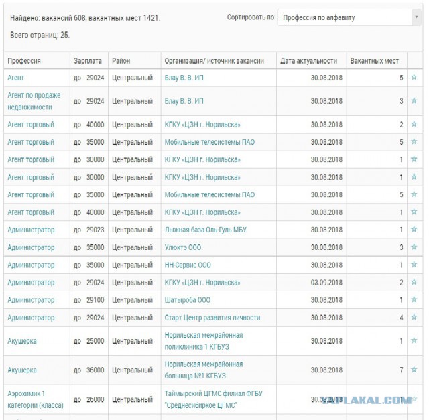Click the 'Всего страниц: 25.' text

(x=40, y=35)
